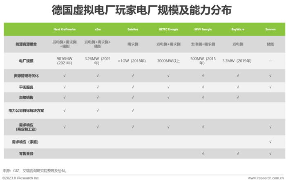Click the 9016MW (2021年) cell
Image resolution: width=286 pixels, height=182 pixels.
pos(65,61)
